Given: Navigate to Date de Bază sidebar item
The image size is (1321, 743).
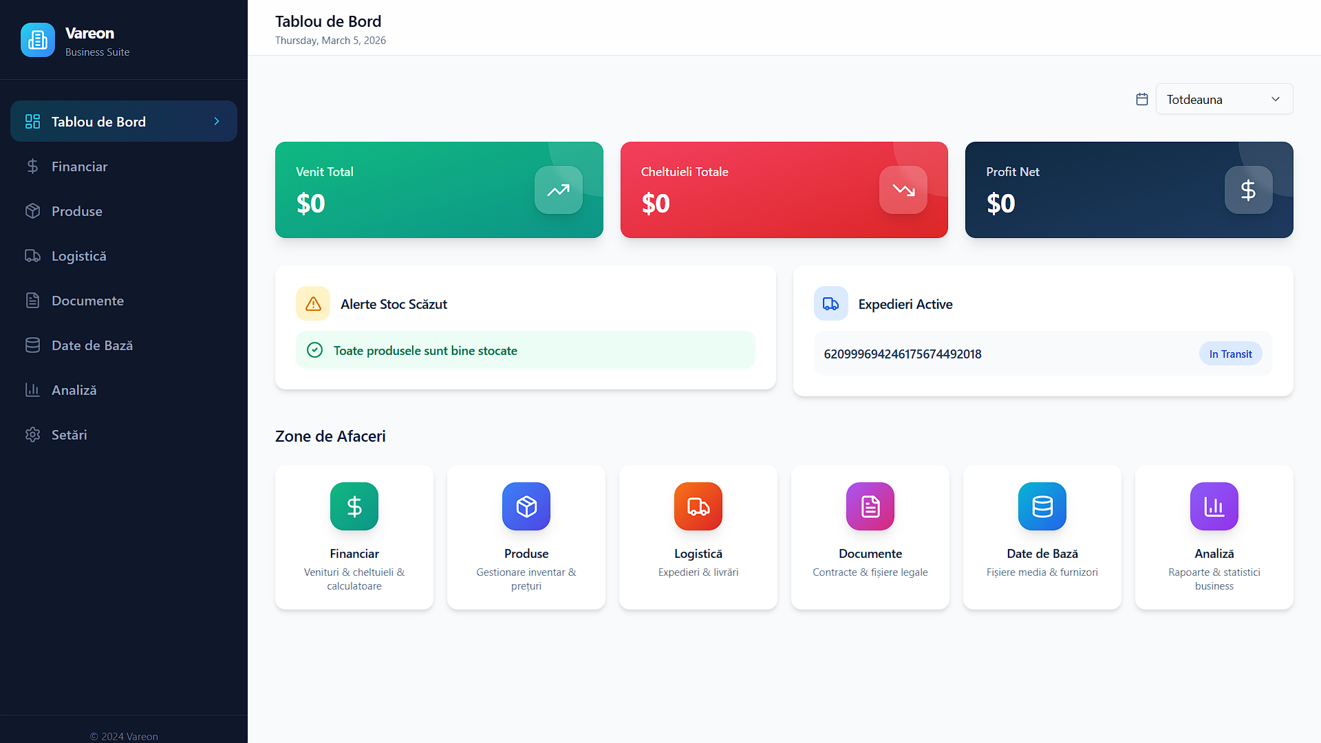Looking at the screenshot, I should pyautogui.click(x=124, y=345).
